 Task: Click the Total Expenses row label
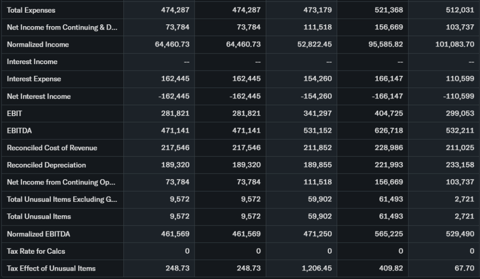coord(31,10)
